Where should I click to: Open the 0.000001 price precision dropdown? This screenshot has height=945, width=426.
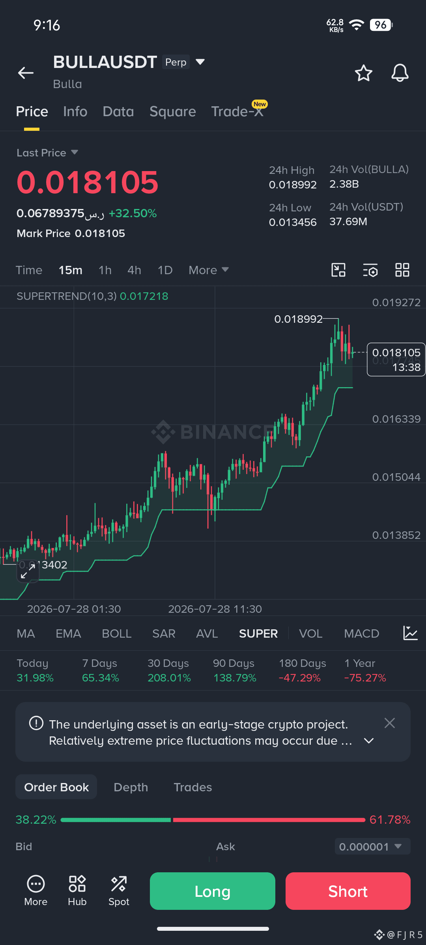pyautogui.click(x=373, y=846)
